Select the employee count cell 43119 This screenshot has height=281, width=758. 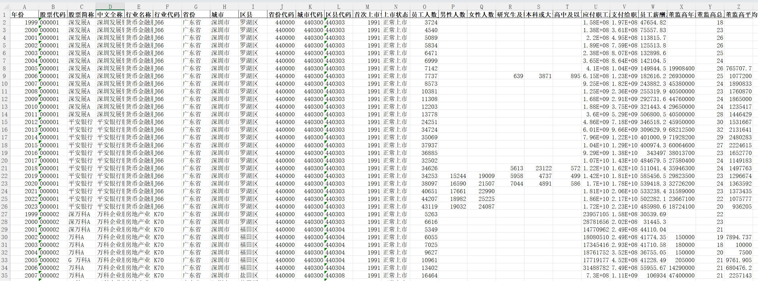coord(424,206)
